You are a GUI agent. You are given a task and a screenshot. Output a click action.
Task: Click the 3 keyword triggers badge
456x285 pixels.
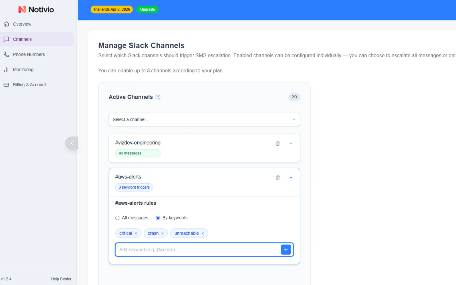tap(134, 187)
